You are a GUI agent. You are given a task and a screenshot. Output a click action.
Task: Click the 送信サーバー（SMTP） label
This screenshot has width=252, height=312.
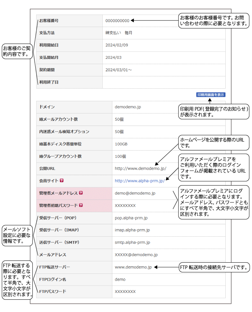(x=59, y=242)
